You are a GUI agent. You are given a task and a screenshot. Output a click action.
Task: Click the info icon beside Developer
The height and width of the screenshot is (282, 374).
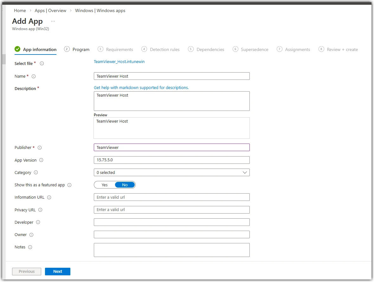[x=38, y=222]
